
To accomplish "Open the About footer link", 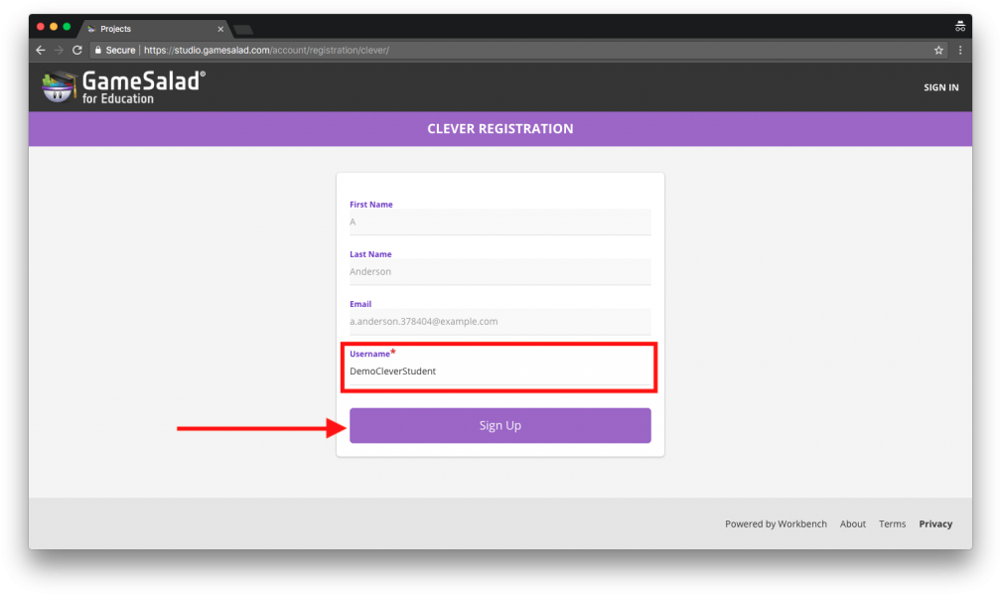I will pyautogui.click(x=853, y=523).
